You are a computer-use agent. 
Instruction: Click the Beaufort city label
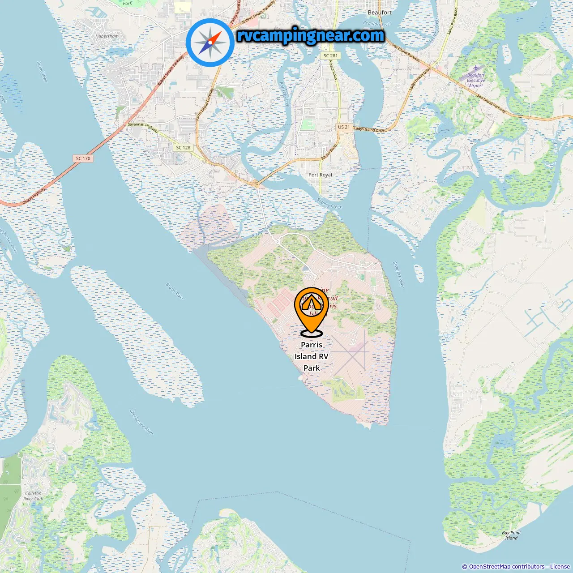380,13
